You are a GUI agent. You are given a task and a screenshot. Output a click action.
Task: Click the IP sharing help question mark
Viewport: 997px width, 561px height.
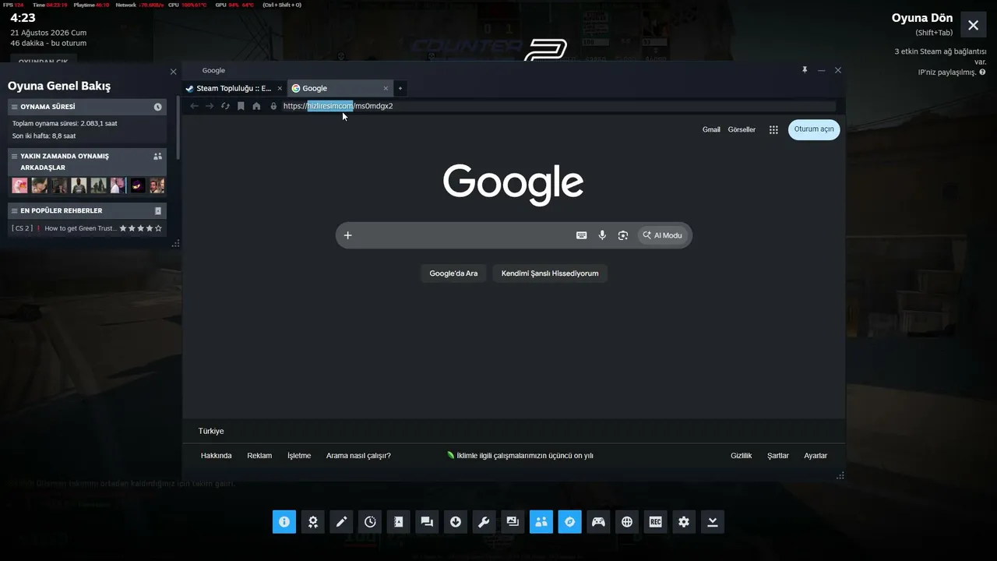(x=982, y=72)
